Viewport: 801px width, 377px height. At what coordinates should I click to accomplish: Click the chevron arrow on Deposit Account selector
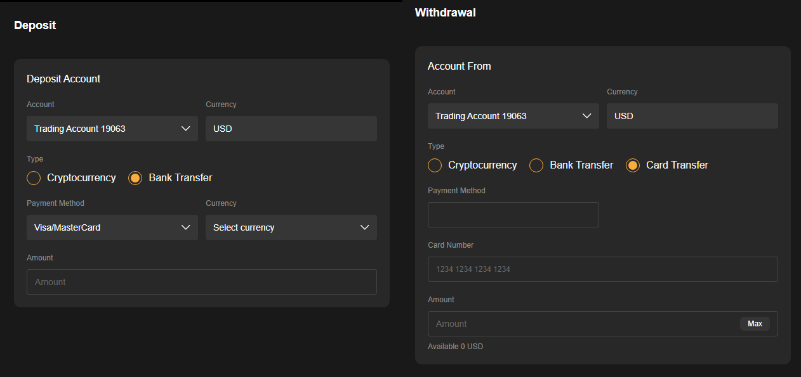185,129
